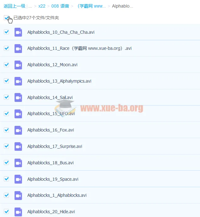Uncheck the Alphablocks_15_UFO.avi checkbox
This screenshot has width=200, height=217.
(x=6, y=114)
